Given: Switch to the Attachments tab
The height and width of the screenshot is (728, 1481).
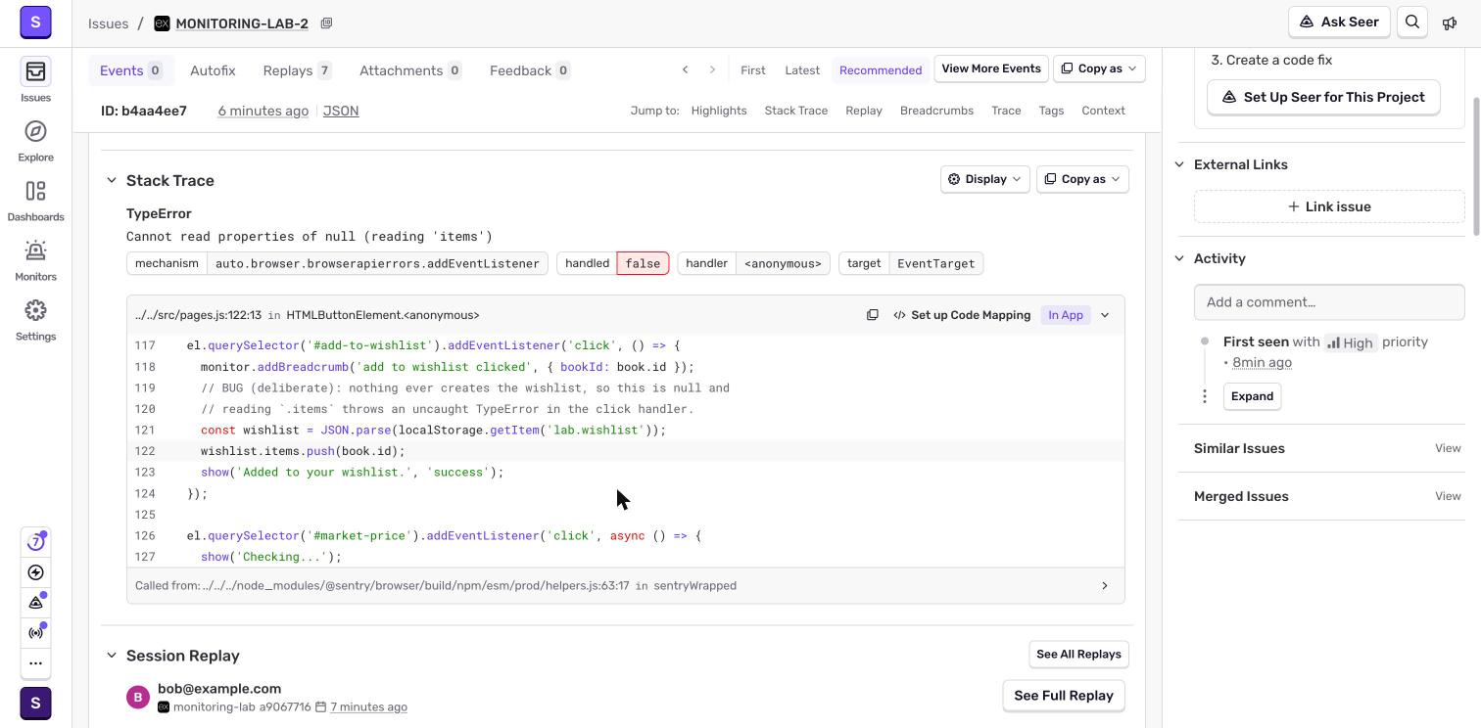Looking at the screenshot, I should point(410,70).
